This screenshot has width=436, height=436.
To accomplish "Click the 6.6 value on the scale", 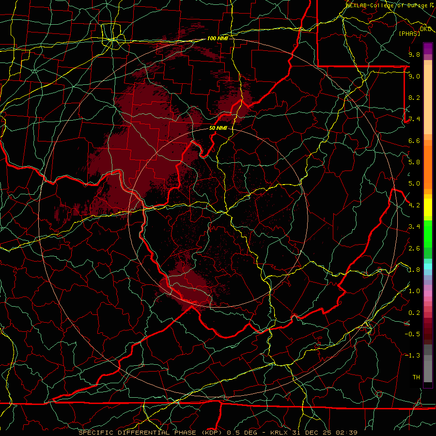I will (414, 140).
